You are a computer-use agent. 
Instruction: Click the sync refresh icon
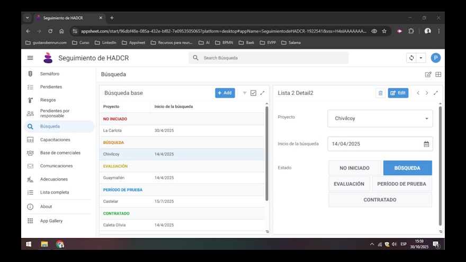click(411, 58)
